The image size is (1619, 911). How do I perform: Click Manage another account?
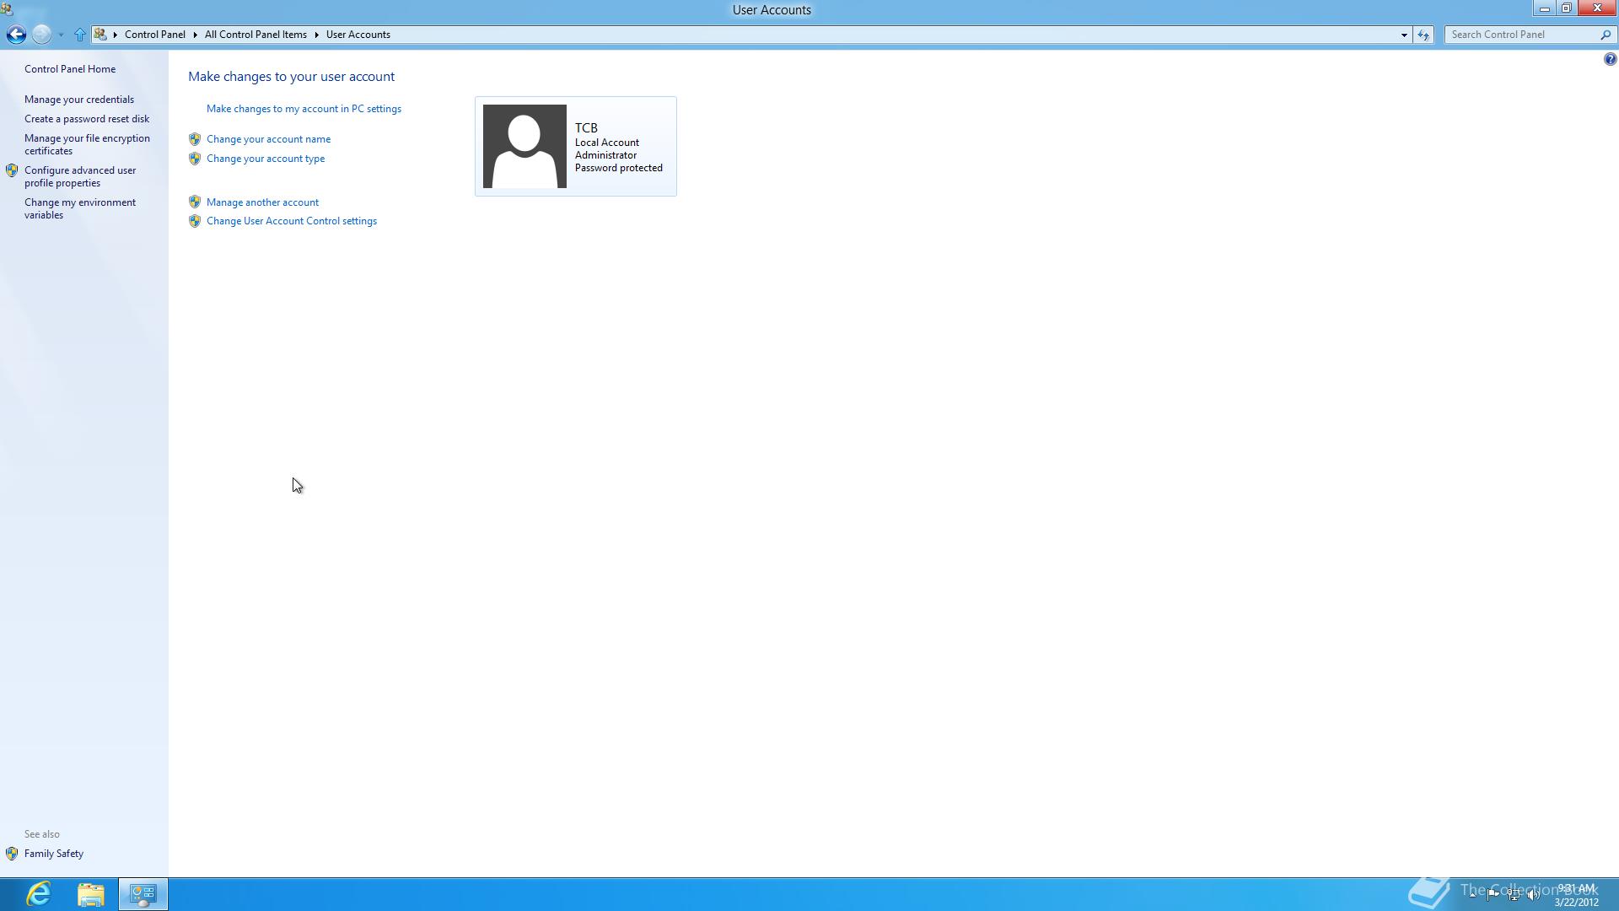coord(262,202)
